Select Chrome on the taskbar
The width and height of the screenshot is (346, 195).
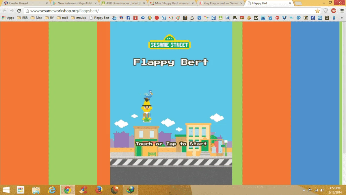click(68, 190)
